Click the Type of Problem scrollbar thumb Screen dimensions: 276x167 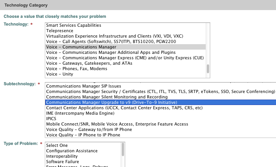[x=123, y=149]
